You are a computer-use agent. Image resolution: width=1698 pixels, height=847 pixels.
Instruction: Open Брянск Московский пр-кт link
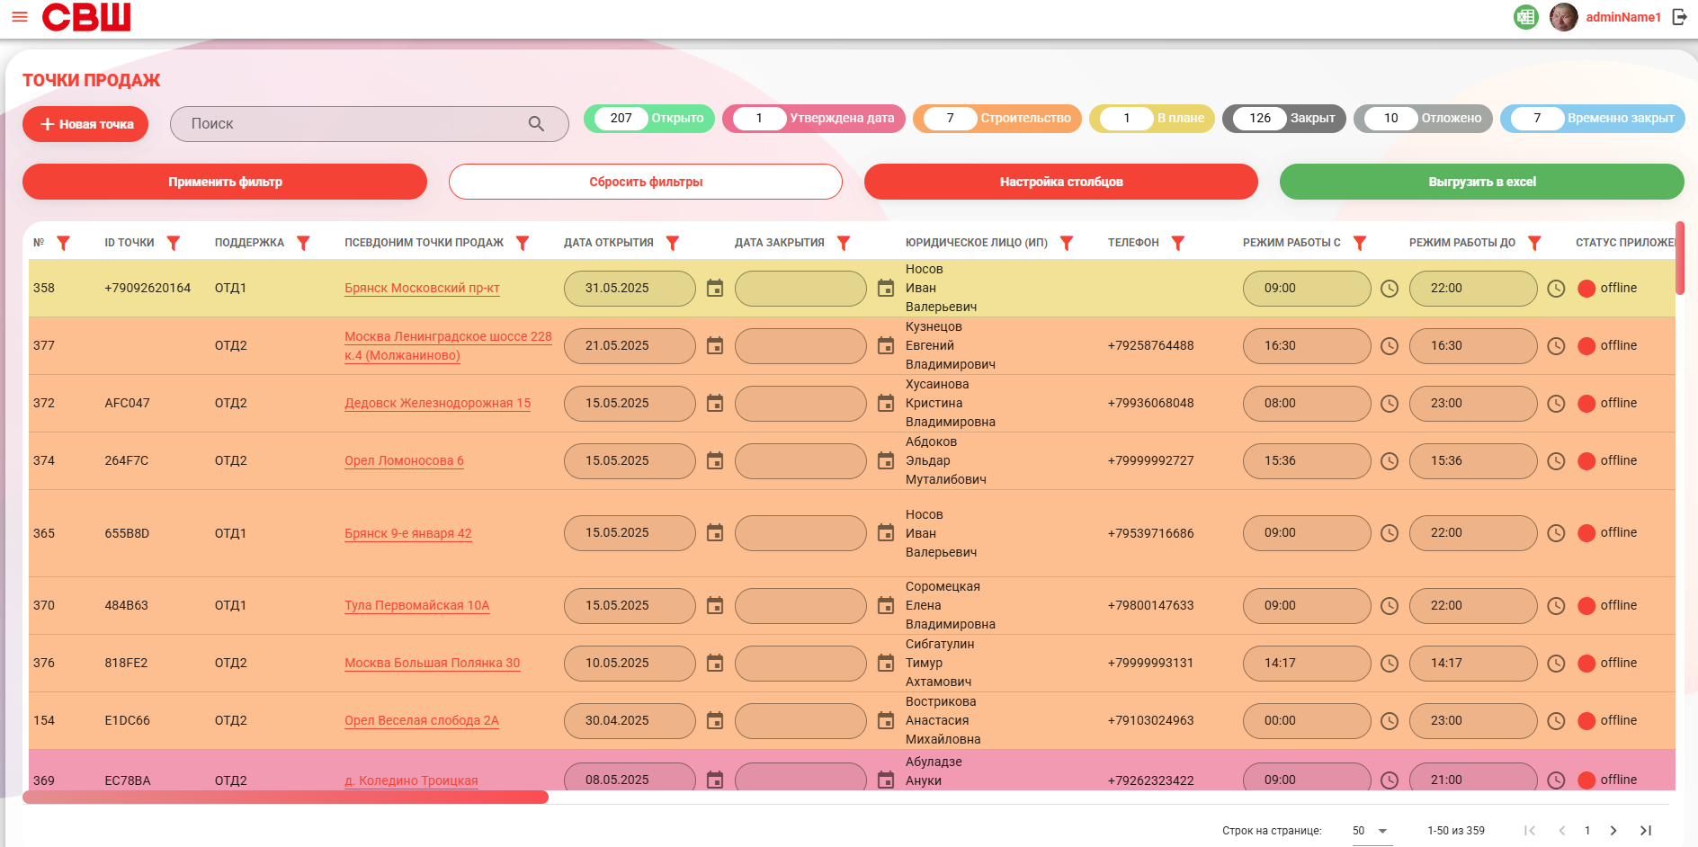pos(422,289)
